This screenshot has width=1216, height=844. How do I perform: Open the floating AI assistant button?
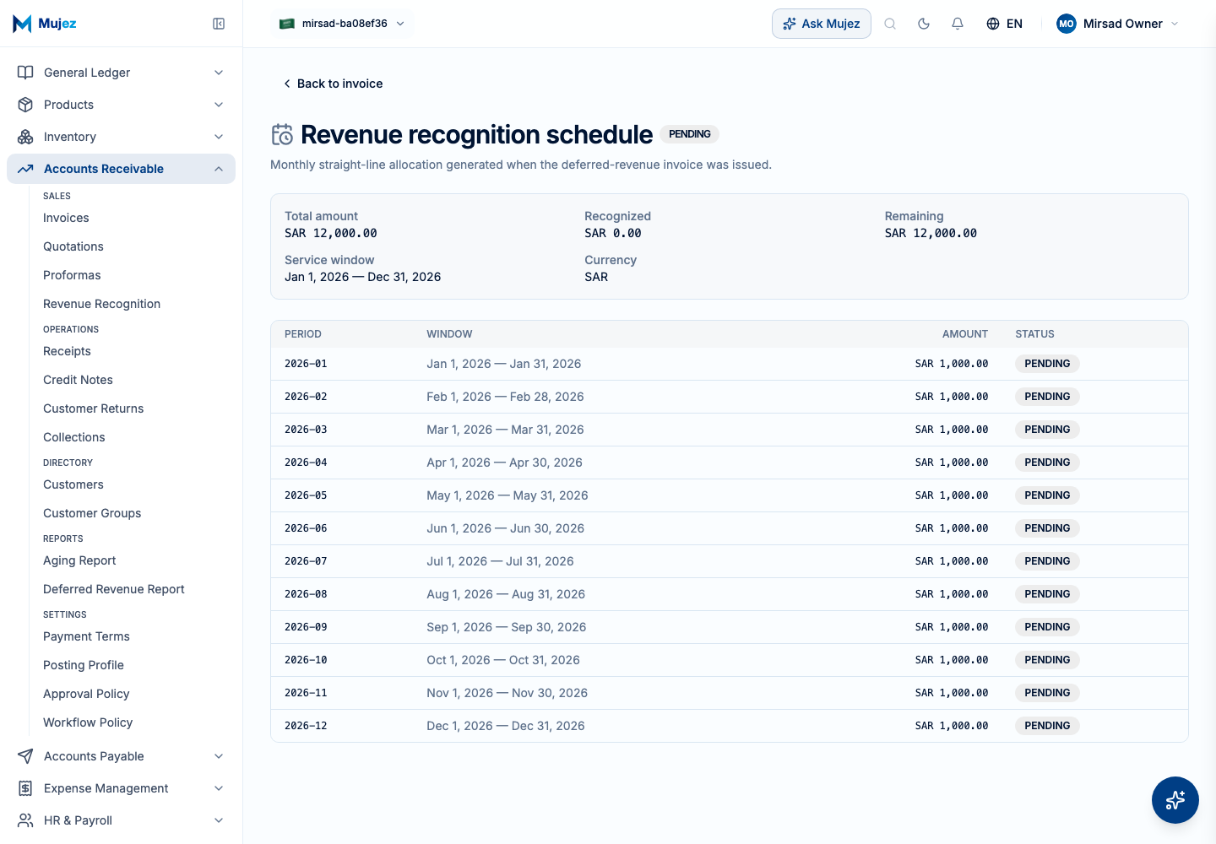(1175, 800)
